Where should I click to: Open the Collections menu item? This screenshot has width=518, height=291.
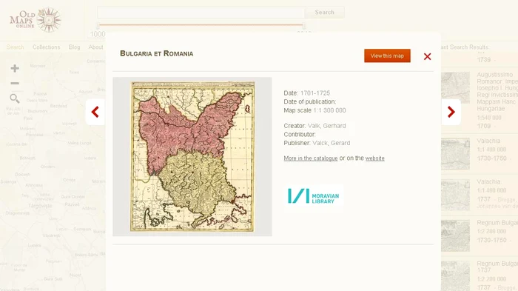(x=46, y=47)
